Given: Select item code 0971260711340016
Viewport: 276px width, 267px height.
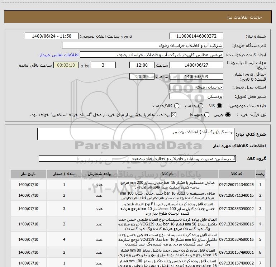Looking at the screenshot, I should pos(237,195).
